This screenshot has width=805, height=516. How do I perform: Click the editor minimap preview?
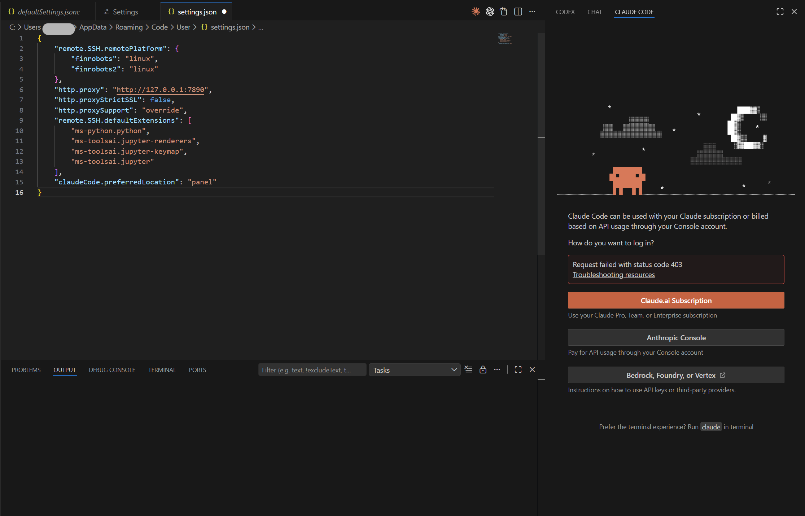coord(504,39)
